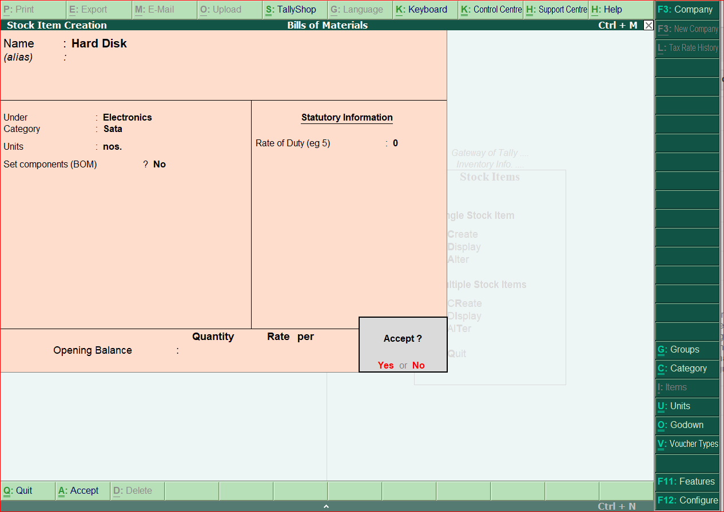This screenshot has height=512, width=724.
Task: Open the Keyboard option
Action: [425, 10]
